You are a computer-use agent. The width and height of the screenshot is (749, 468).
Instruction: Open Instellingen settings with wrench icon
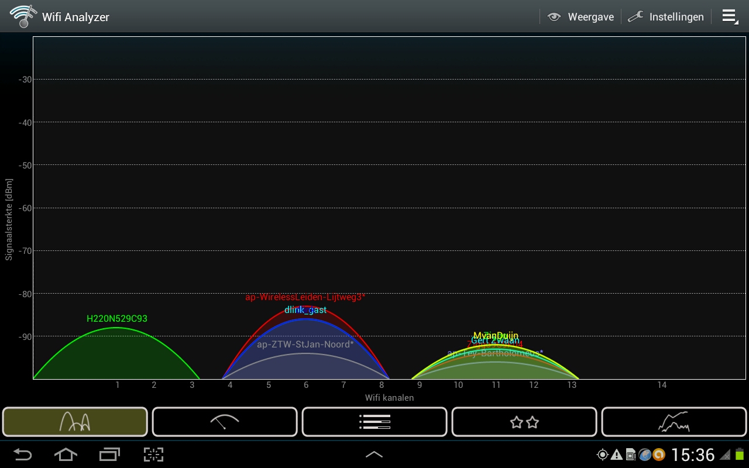(666, 17)
